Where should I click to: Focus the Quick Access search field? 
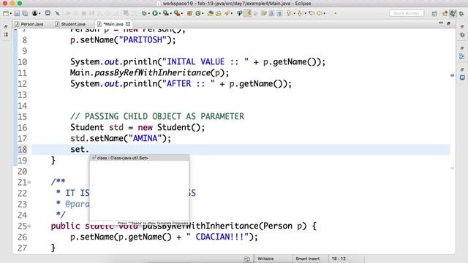tap(407, 13)
